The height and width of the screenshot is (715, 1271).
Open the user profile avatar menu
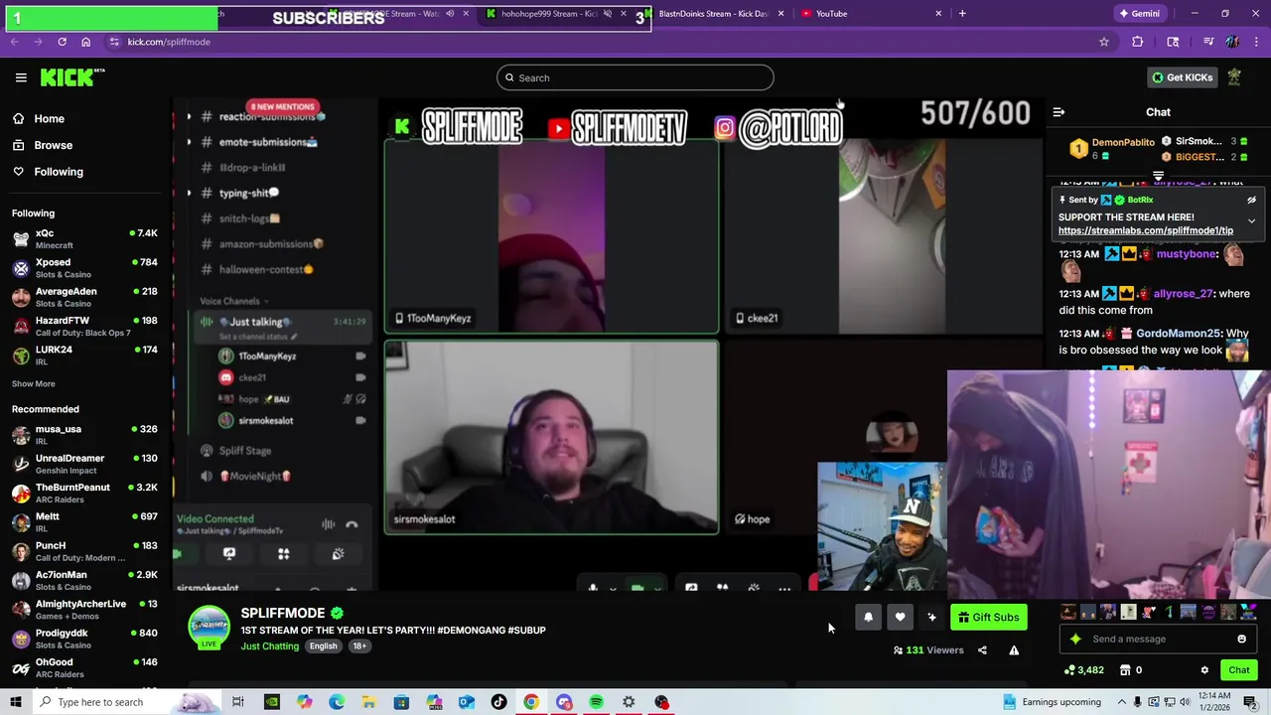1234,77
